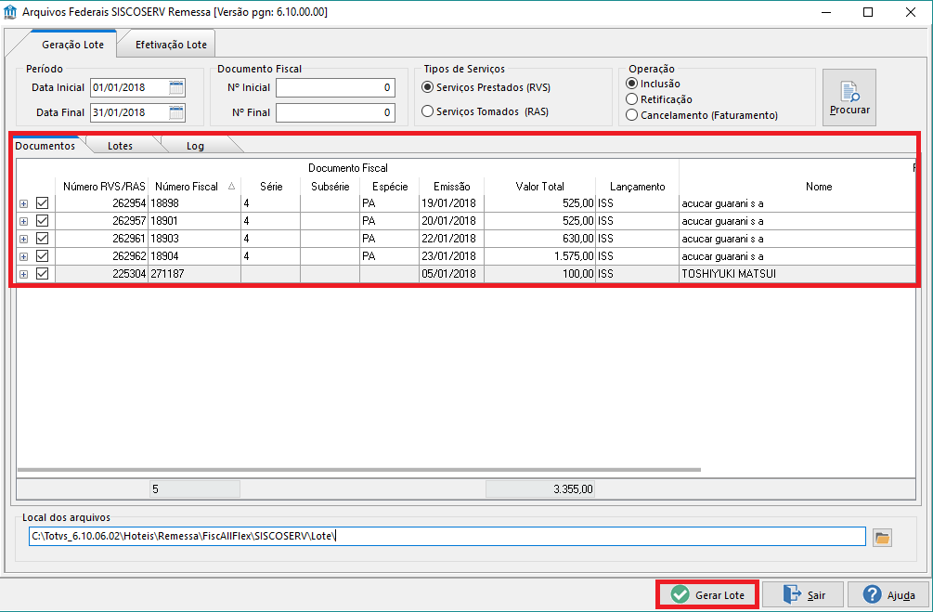Viewport: 933px width, 612px height.
Task: Open calendar picker for Data Final
Action: (176, 112)
